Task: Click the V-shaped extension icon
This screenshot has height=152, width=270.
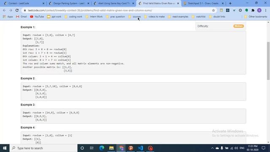Action: 234,10
